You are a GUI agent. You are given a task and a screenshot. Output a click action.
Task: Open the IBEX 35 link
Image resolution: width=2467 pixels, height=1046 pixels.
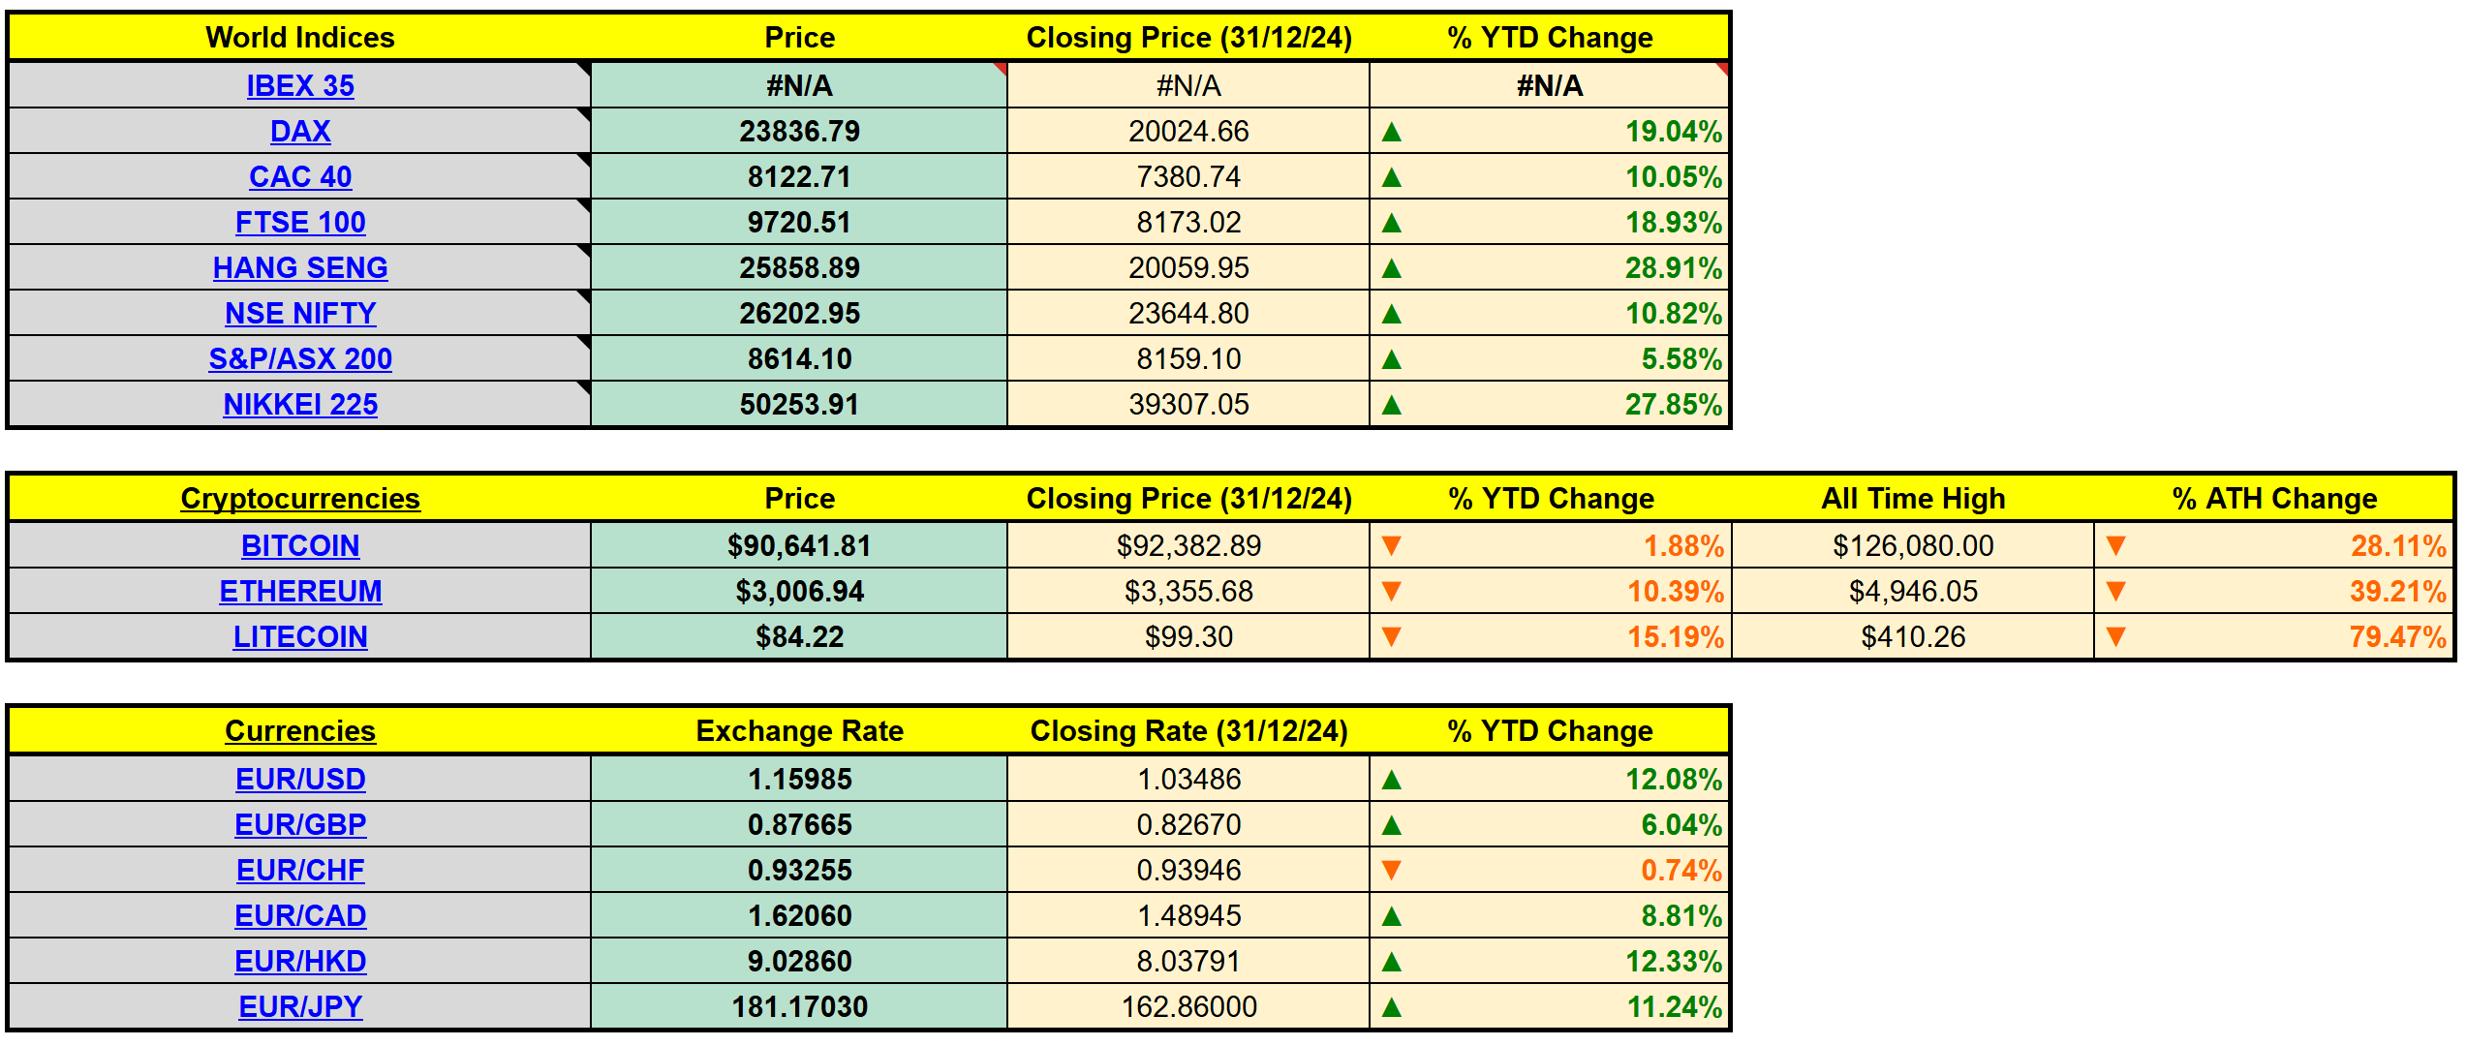point(300,86)
